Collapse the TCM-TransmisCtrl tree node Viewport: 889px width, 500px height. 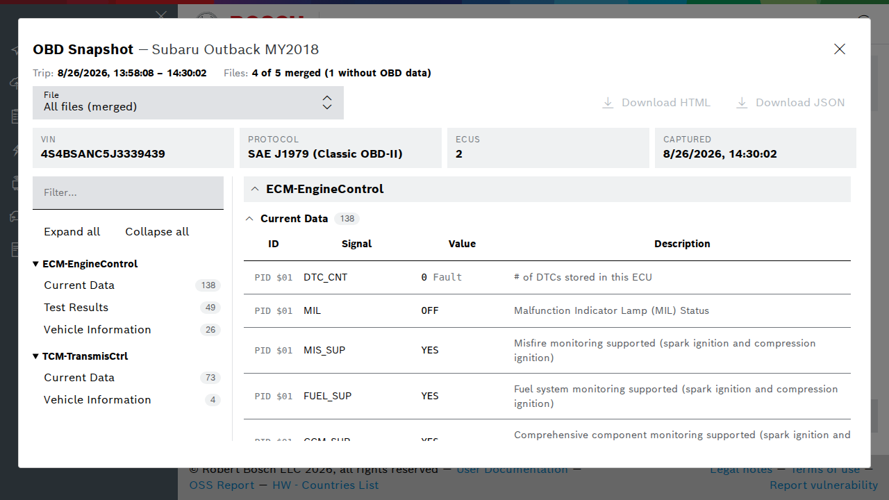[36, 356]
